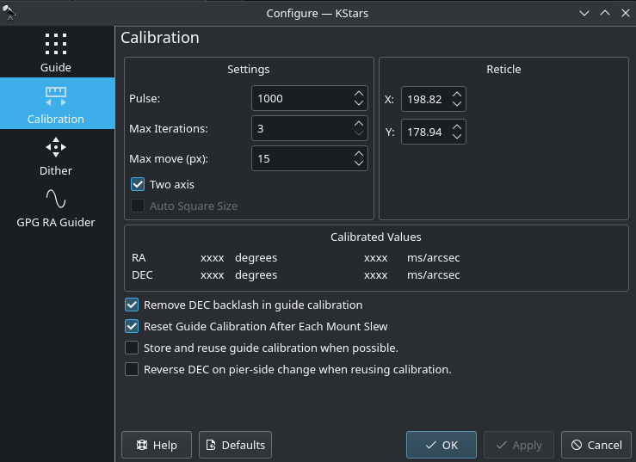The width and height of the screenshot is (636, 462).
Task: Uncheck the Two axis checkbox
Action: [x=138, y=184]
